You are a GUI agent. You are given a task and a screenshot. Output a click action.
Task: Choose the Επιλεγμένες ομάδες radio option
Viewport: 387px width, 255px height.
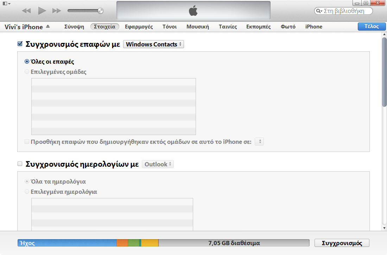pos(27,72)
